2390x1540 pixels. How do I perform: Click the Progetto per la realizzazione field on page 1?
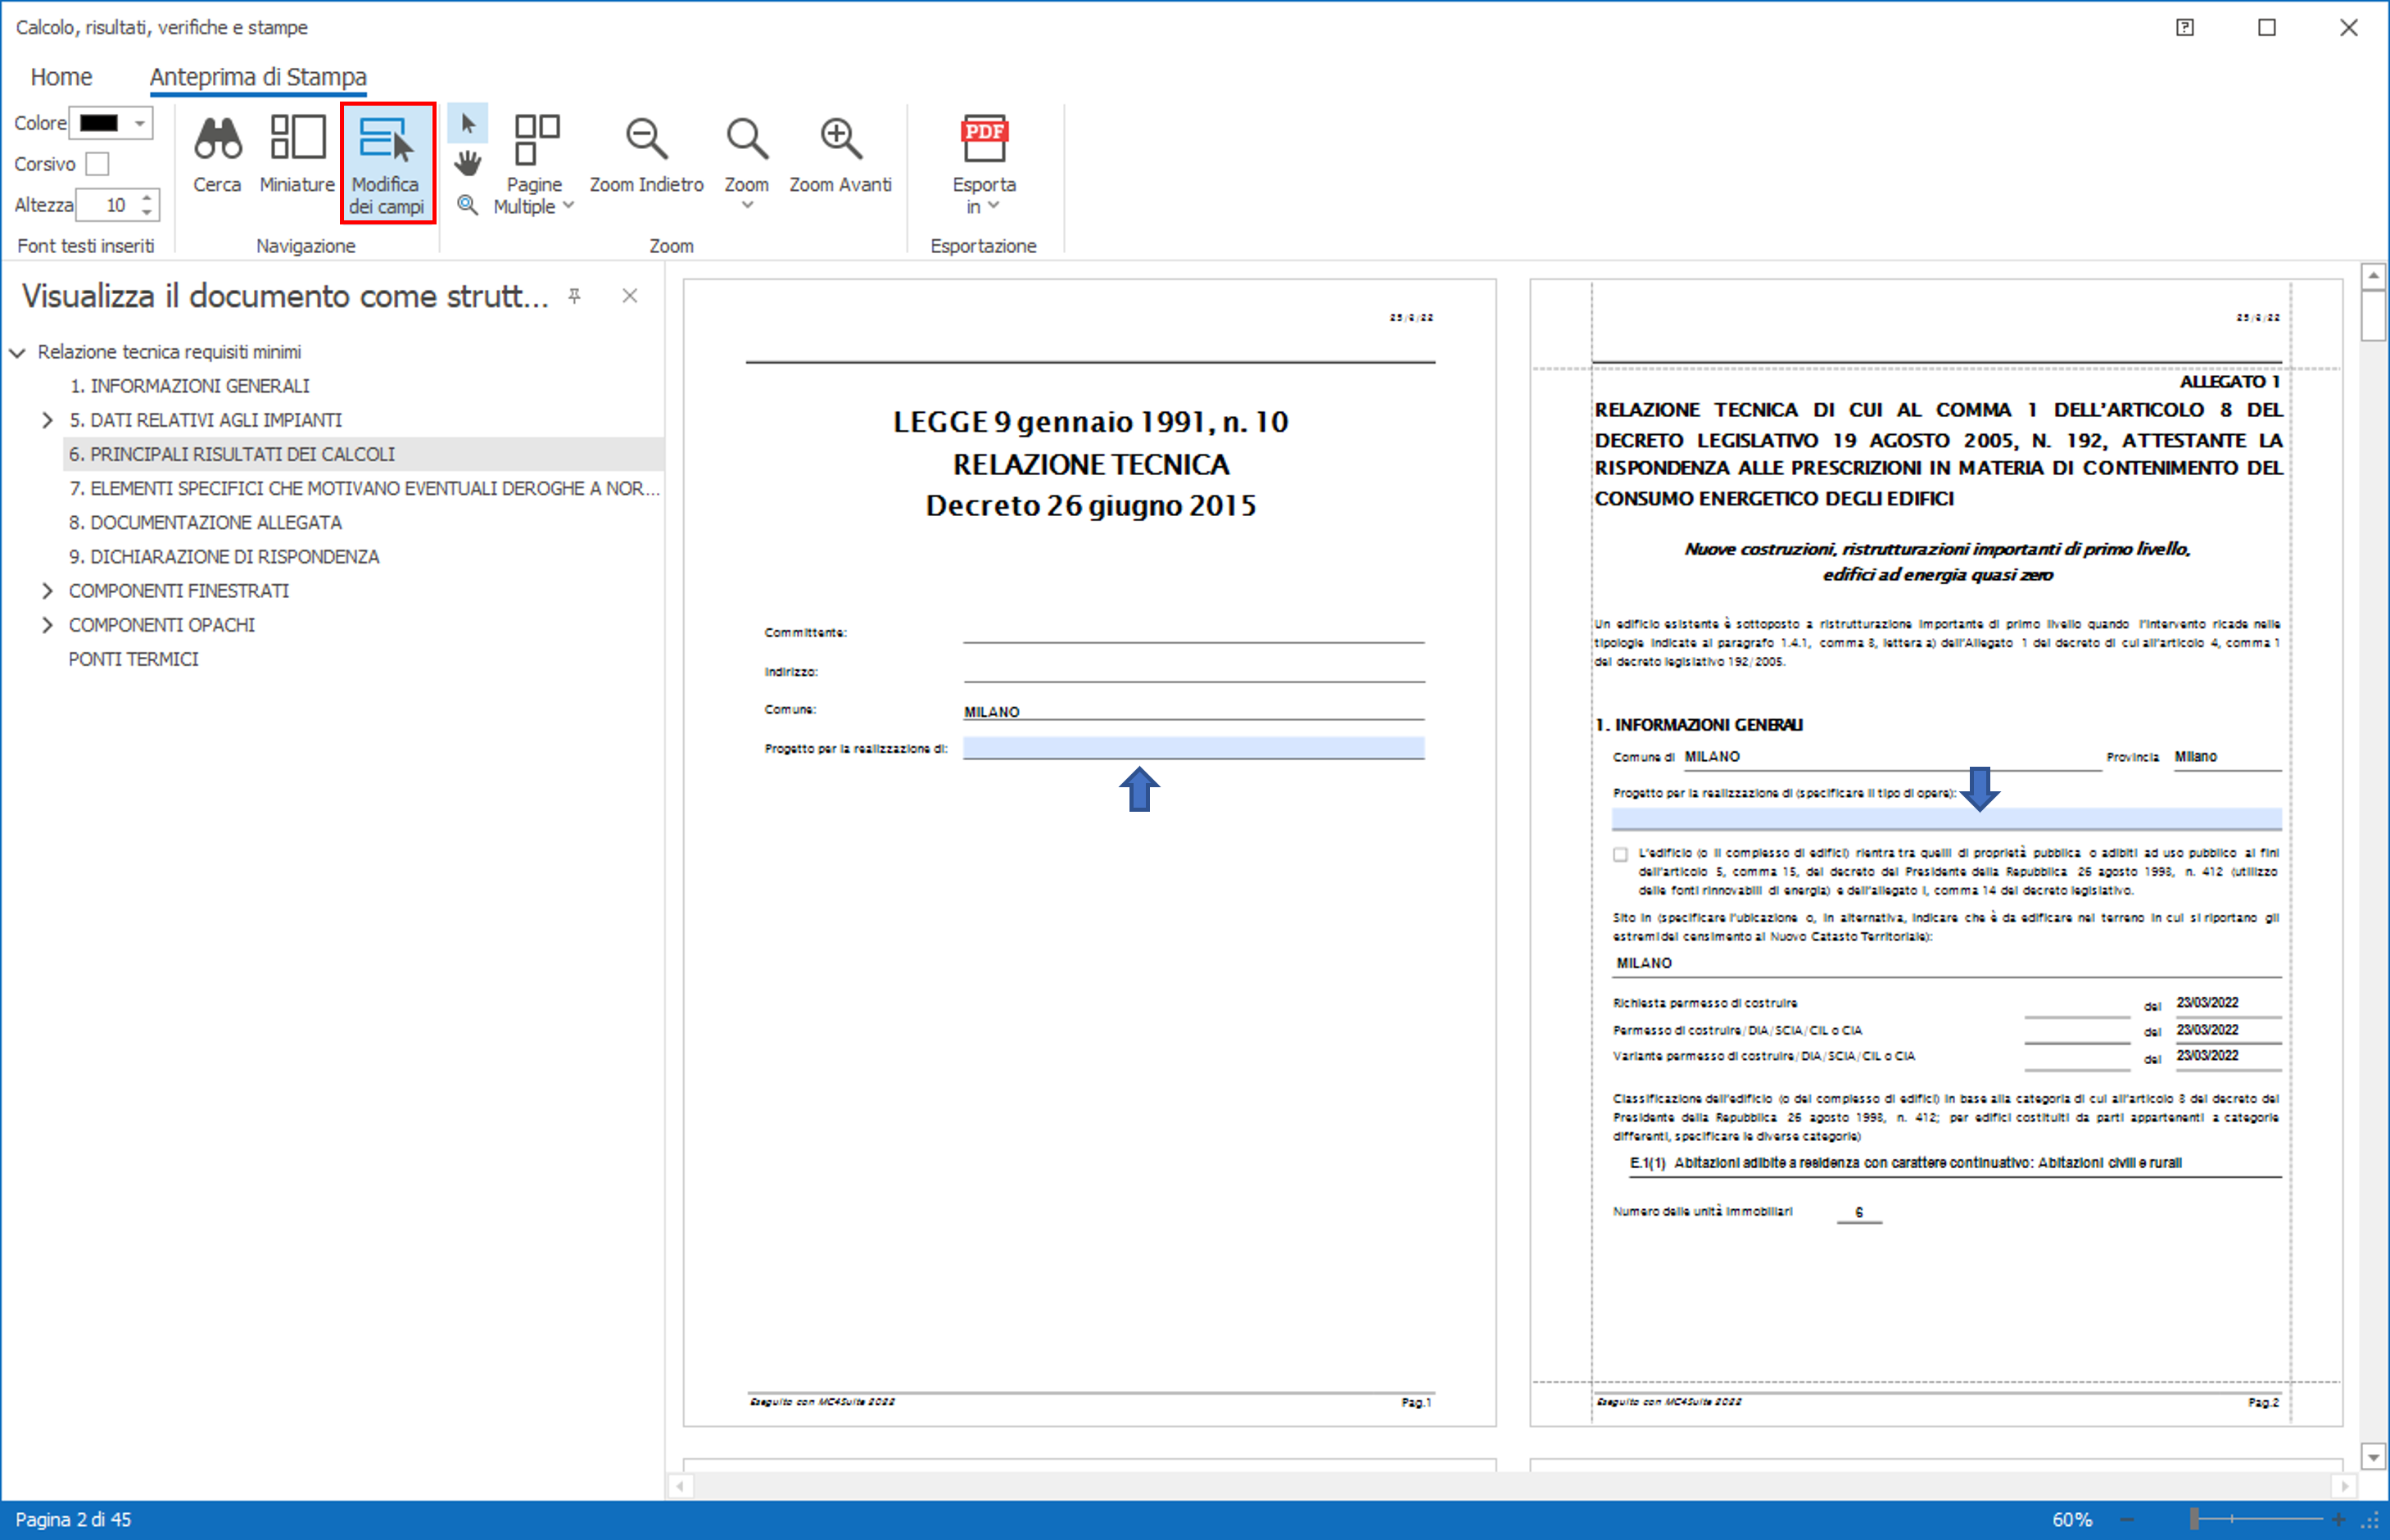click(1193, 748)
